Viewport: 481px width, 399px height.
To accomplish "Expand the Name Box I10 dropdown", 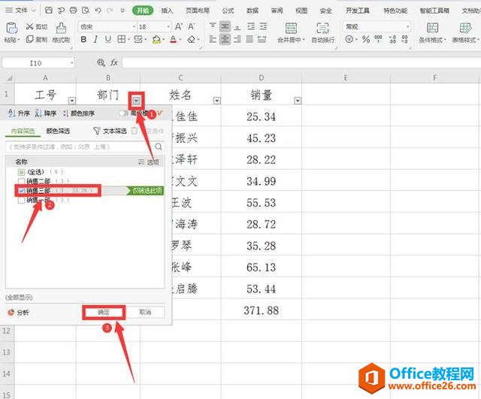I will pyautogui.click(x=71, y=63).
